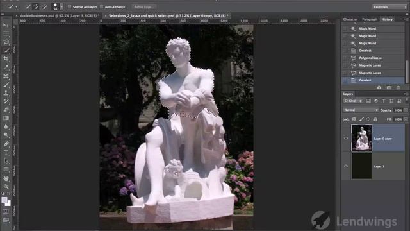The width and height of the screenshot is (410, 231).
Task: Select the Clone Stamp tool
Action: pos(6,93)
